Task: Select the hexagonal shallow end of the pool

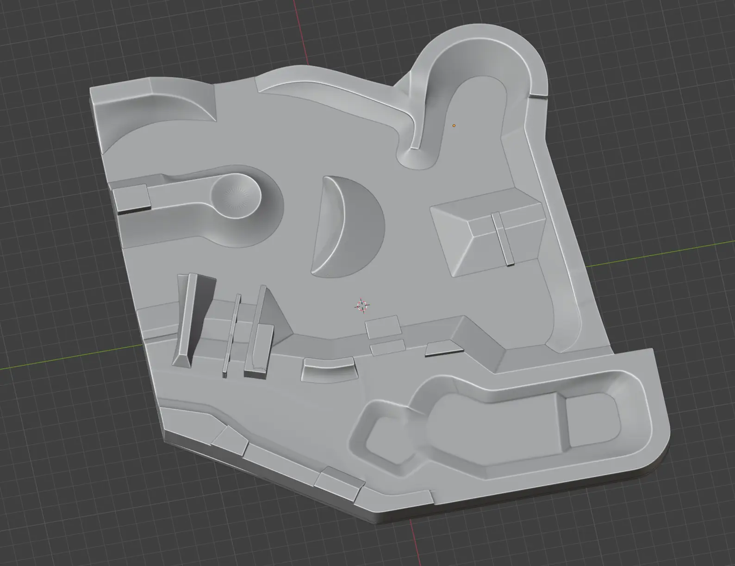Action: [x=393, y=433]
